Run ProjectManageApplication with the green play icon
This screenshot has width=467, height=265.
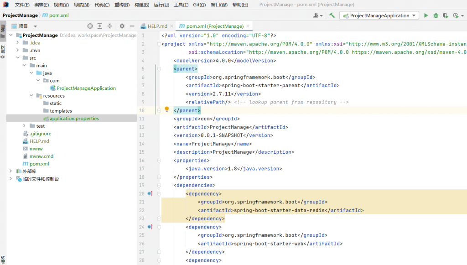click(426, 16)
